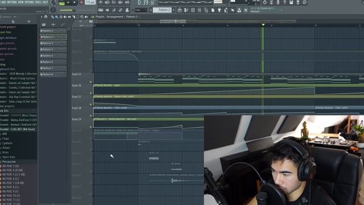
Task: Click the Stop transport button
Action: click(75, 3)
